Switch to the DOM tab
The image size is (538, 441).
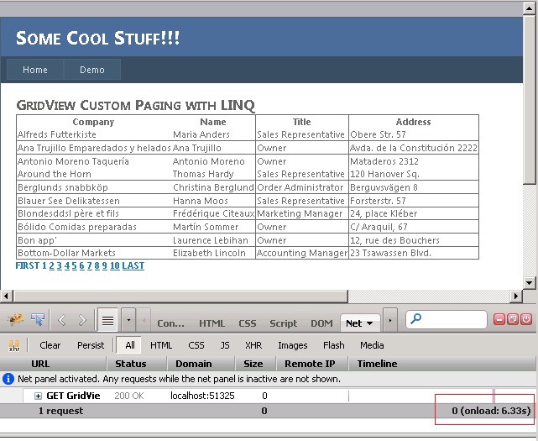(321, 323)
